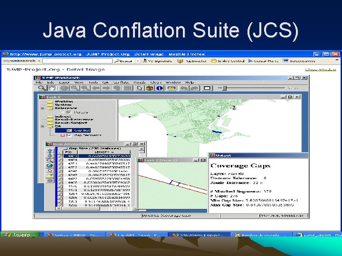Click the left-pointing Zoom Previous arrow
The image size is (342, 256).
tap(96, 88)
